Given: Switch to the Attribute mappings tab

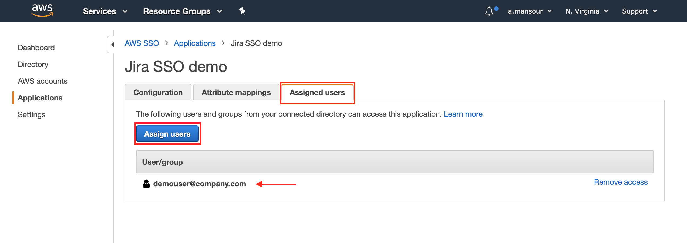Looking at the screenshot, I should (x=236, y=92).
